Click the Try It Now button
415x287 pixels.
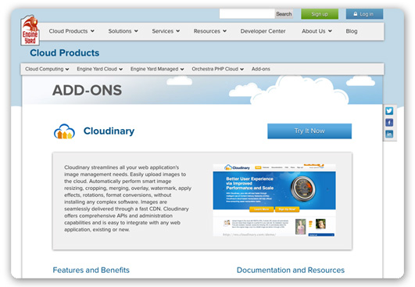coord(309,131)
